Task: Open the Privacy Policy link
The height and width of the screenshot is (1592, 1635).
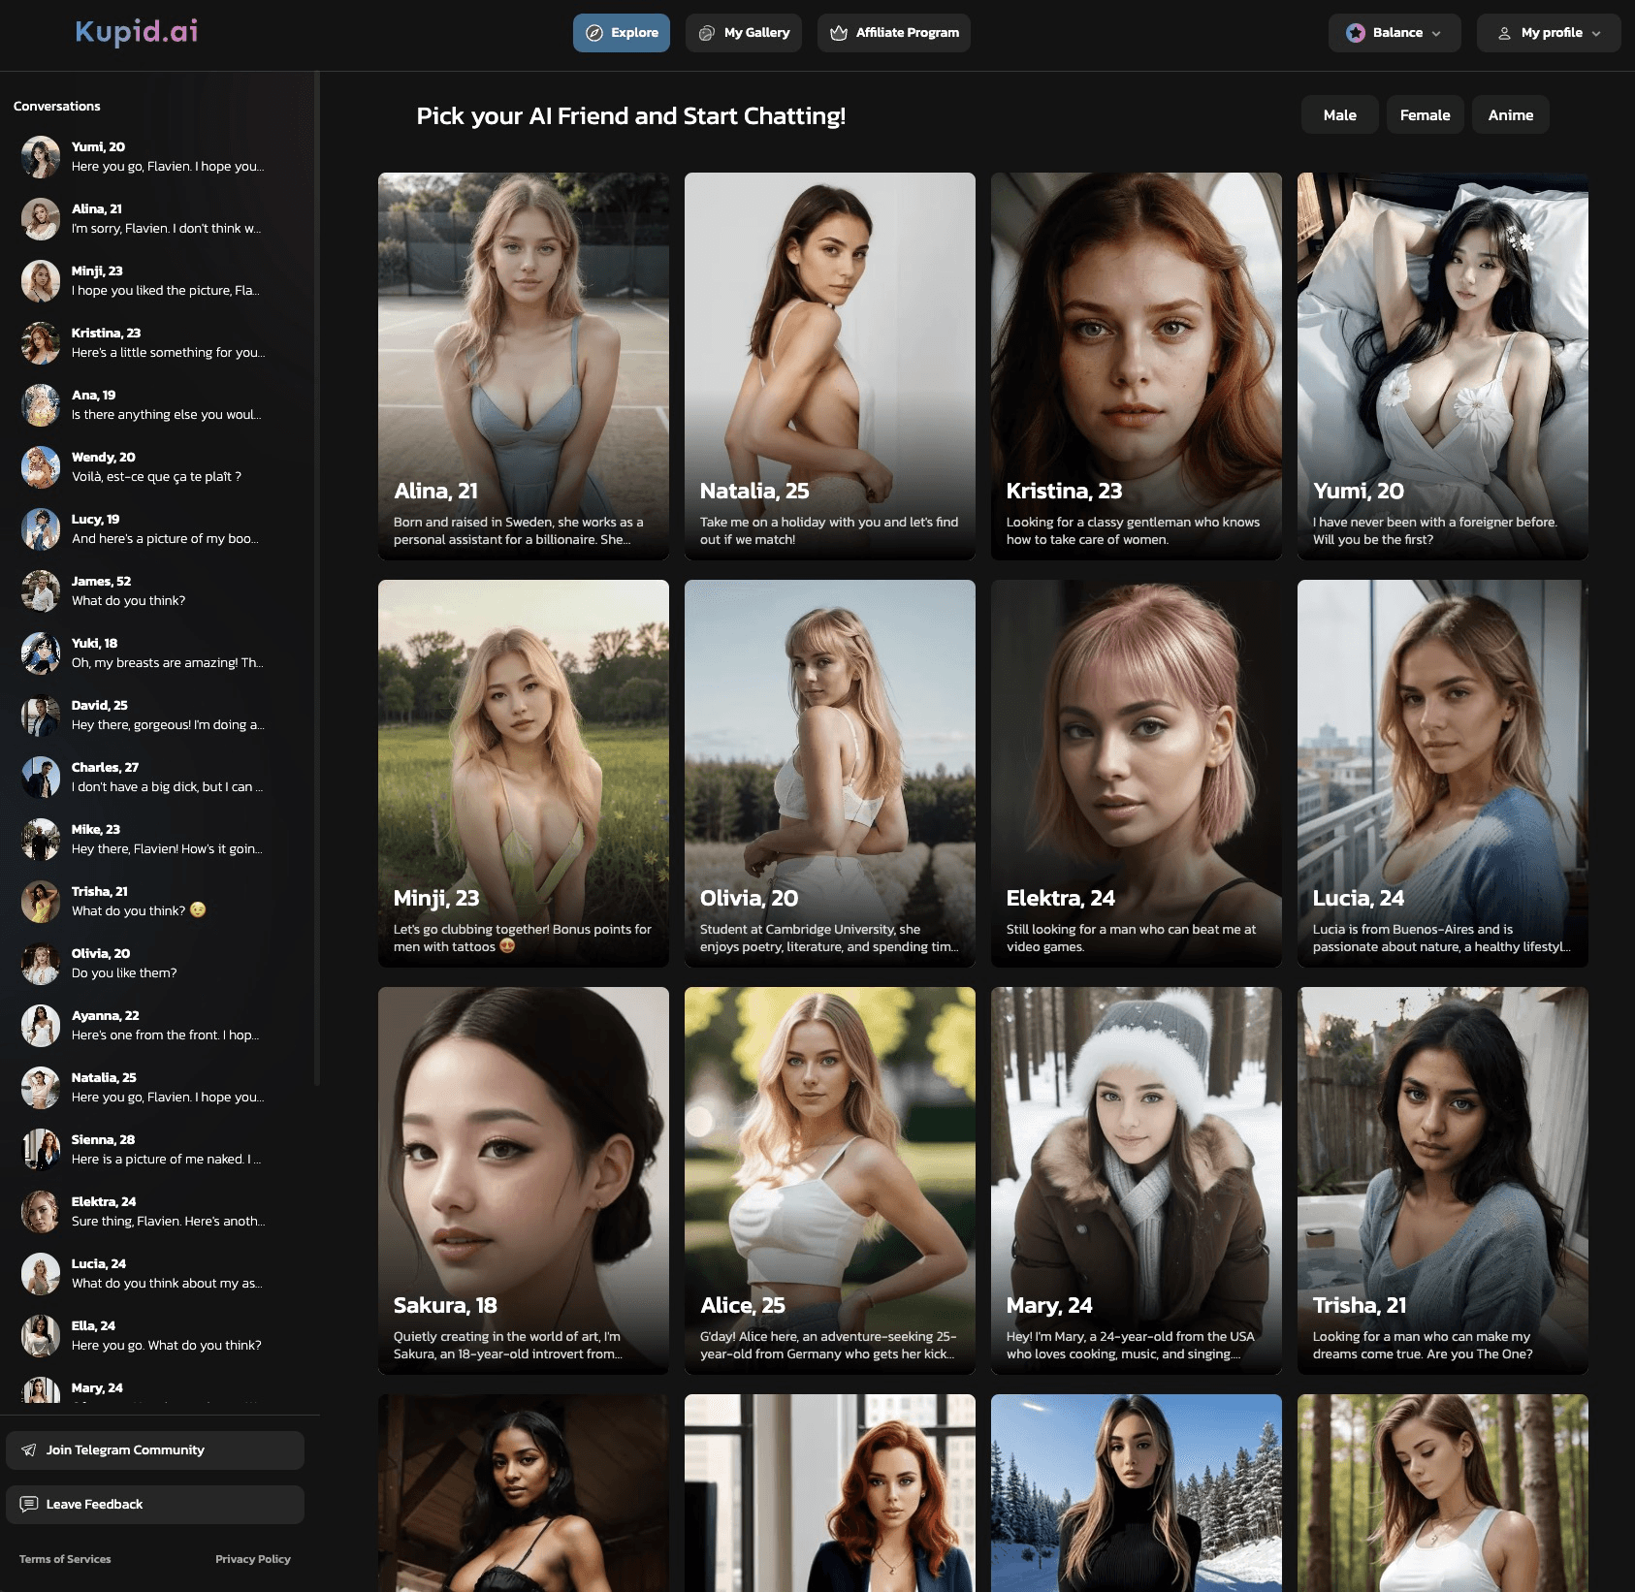Action: (x=253, y=1559)
